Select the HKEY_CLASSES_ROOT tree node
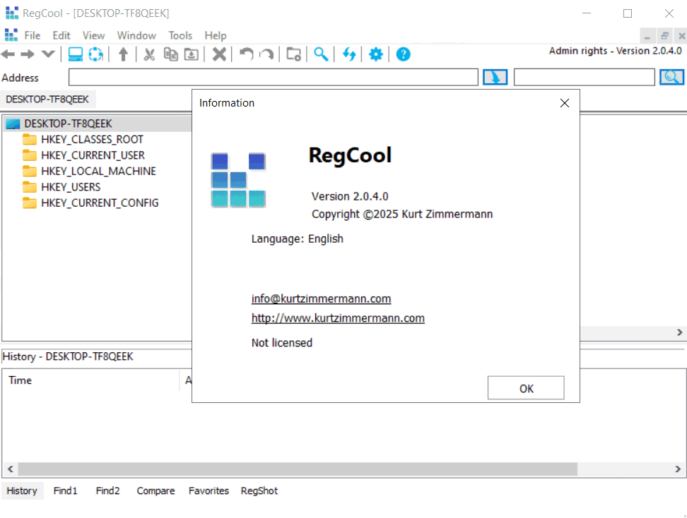Viewport: 687px width, 518px height. pos(92,140)
